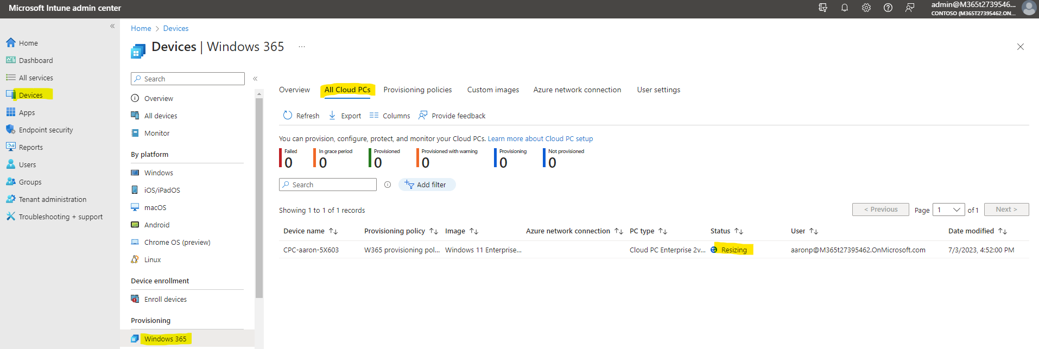1039x349 pixels.
Task: Open admin account avatar
Action: point(1029,8)
